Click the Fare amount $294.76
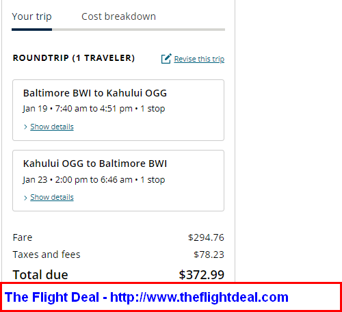Viewport: 342px width, 312px height. coord(206,237)
